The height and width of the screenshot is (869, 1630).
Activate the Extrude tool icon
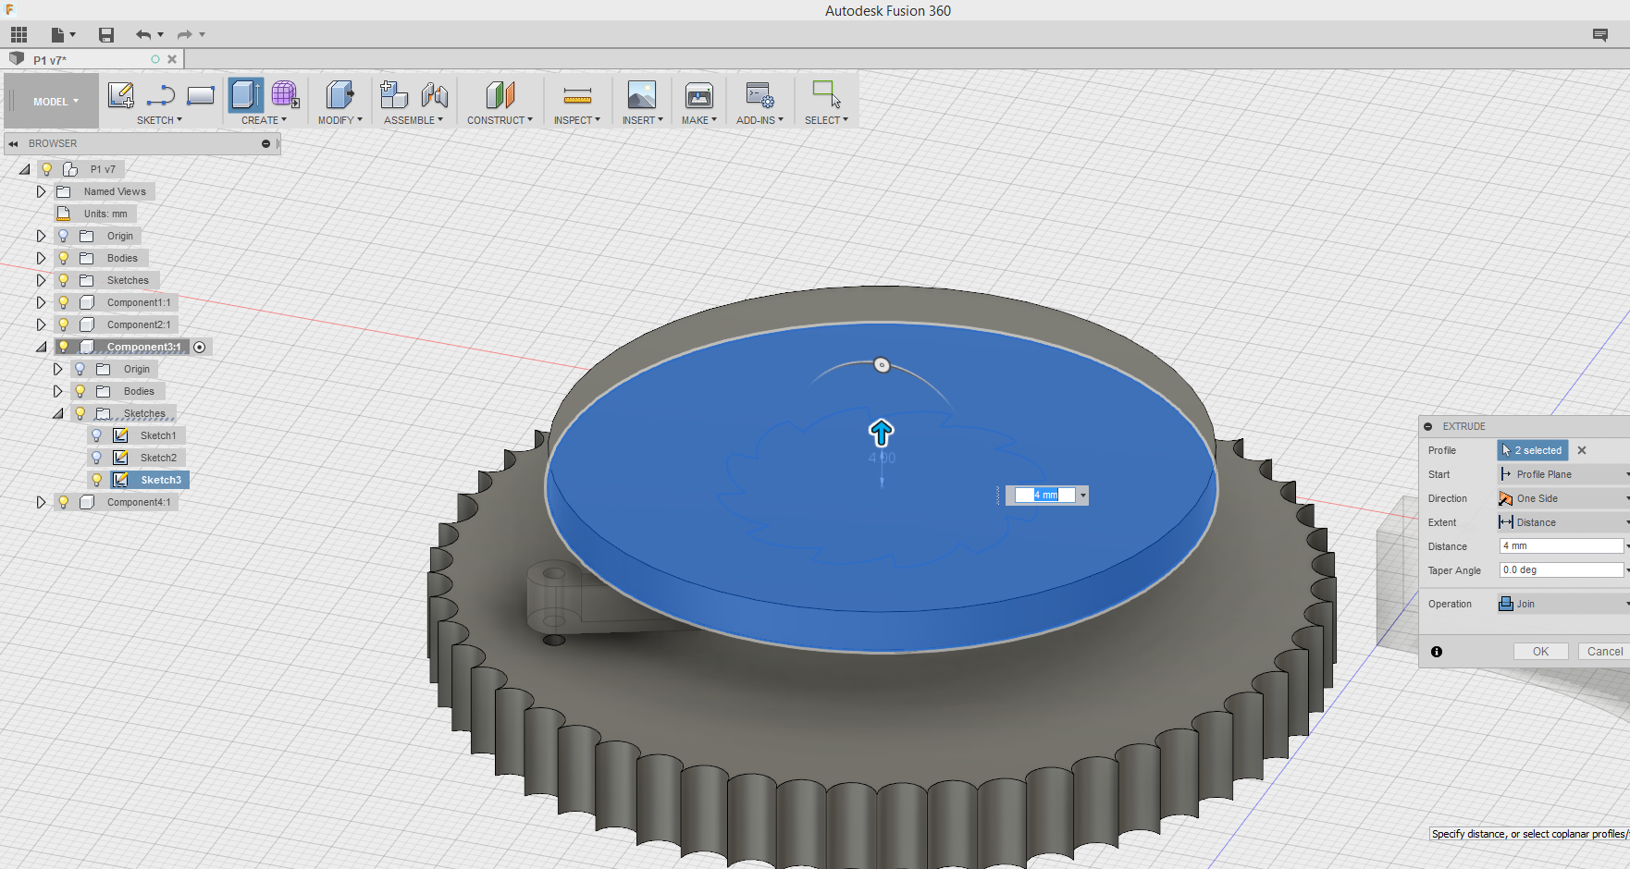coord(246,95)
